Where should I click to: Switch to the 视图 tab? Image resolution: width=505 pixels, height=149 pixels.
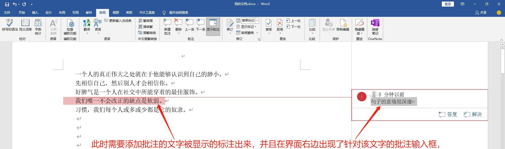click(116, 13)
